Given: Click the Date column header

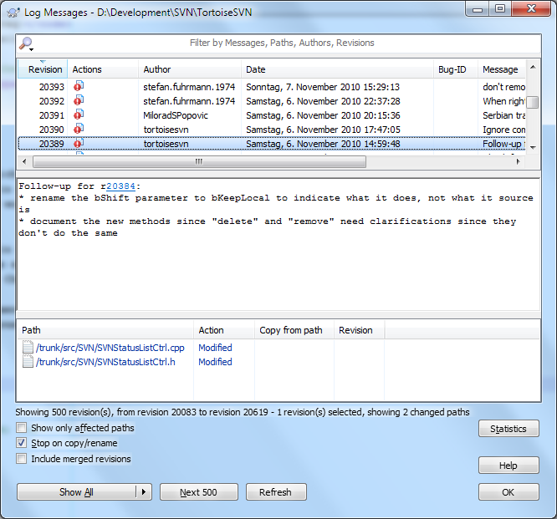Looking at the screenshot, I should pyautogui.click(x=255, y=69).
